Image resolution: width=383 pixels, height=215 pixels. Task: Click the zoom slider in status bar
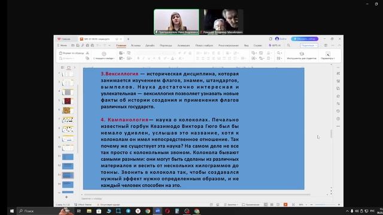pyautogui.click(x=324, y=204)
